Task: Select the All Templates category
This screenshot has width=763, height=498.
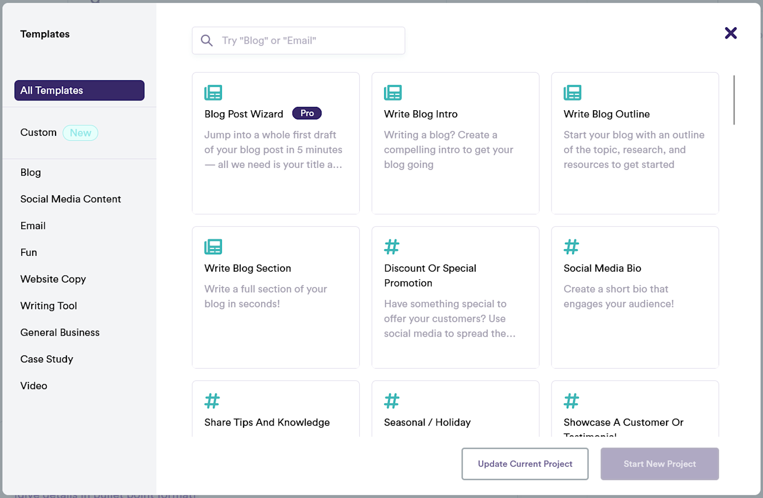Action: click(80, 91)
